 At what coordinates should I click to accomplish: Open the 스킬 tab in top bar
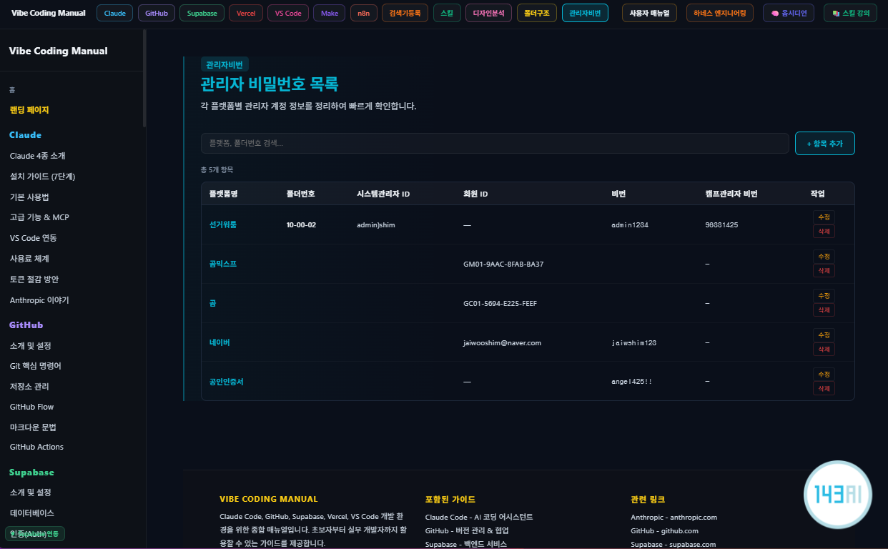coord(447,13)
